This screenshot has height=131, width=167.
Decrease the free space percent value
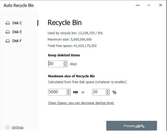(x=107, y=94)
